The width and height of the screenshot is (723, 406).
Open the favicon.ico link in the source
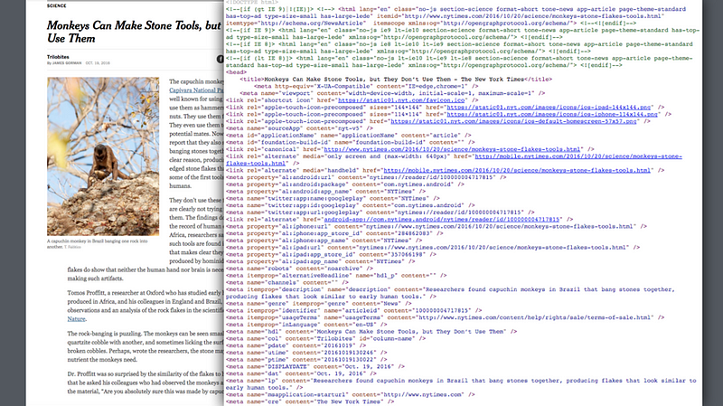tap(401, 100)
